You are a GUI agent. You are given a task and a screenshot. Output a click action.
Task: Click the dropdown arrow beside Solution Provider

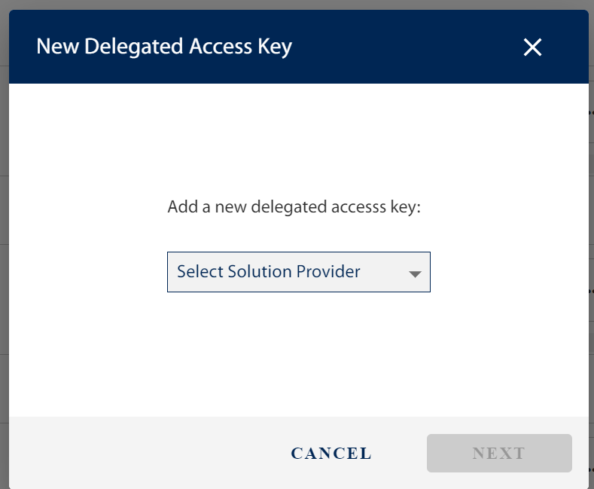(415, 274)
